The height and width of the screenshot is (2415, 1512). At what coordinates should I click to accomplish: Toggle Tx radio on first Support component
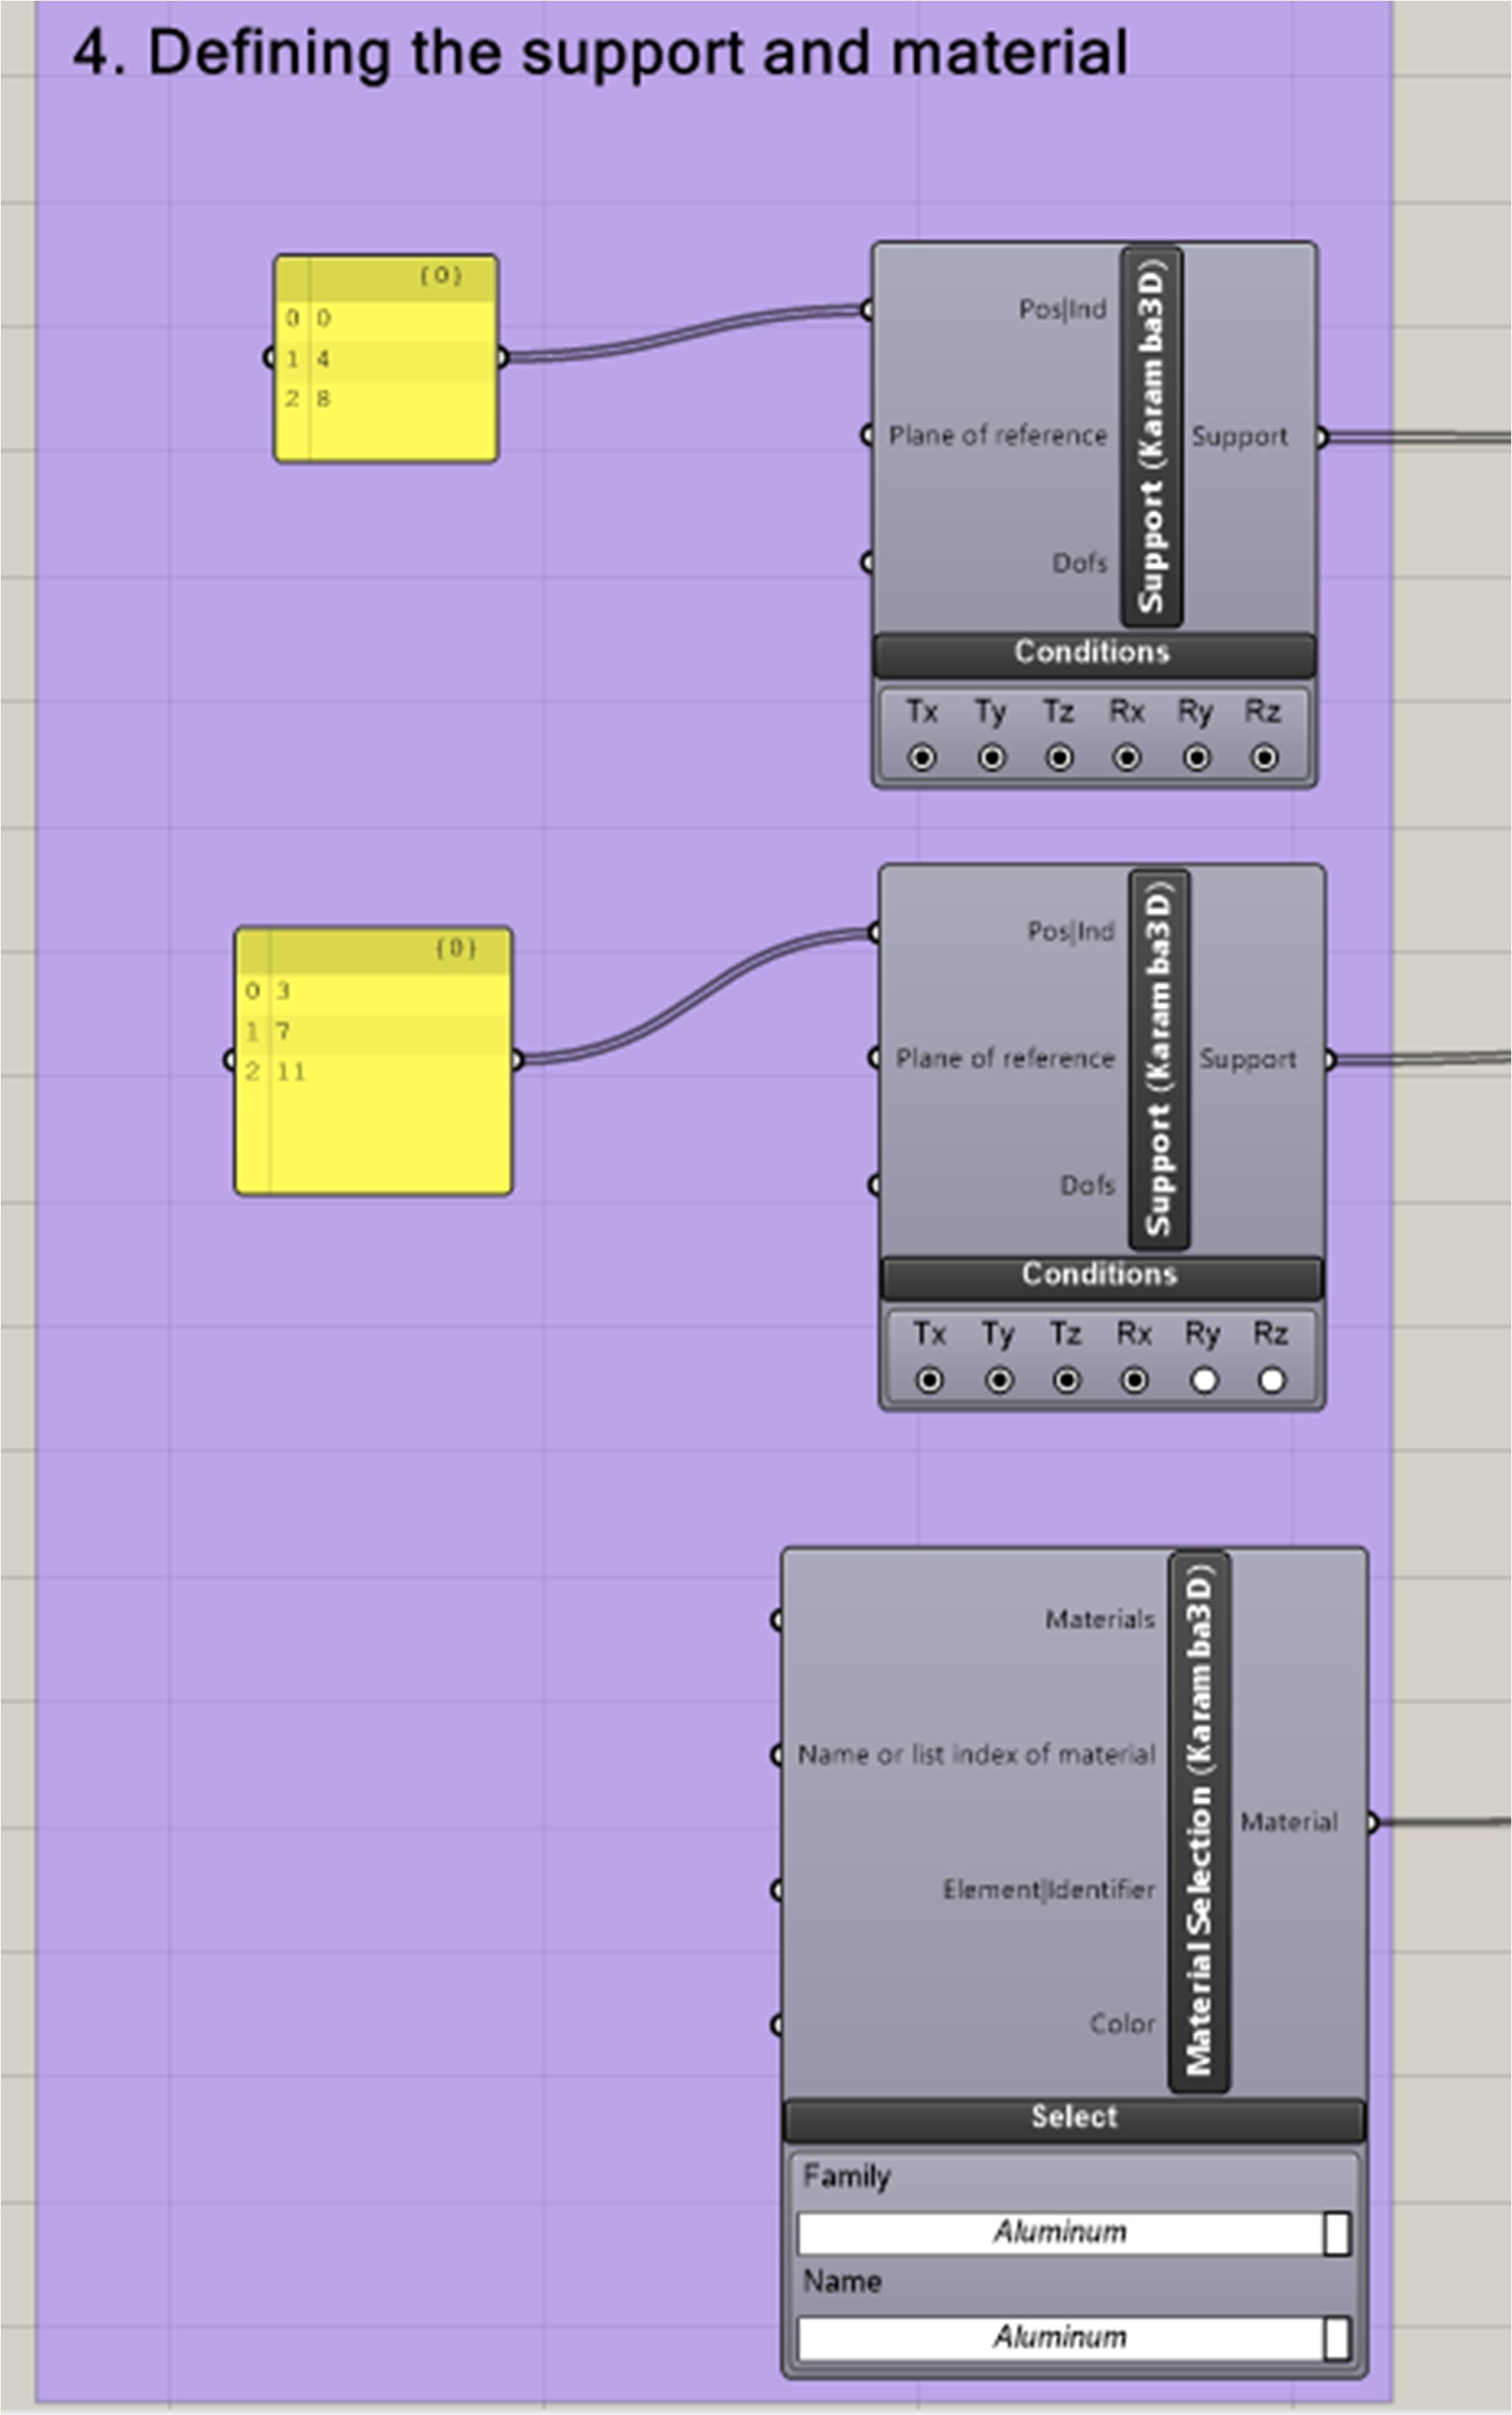921,757
